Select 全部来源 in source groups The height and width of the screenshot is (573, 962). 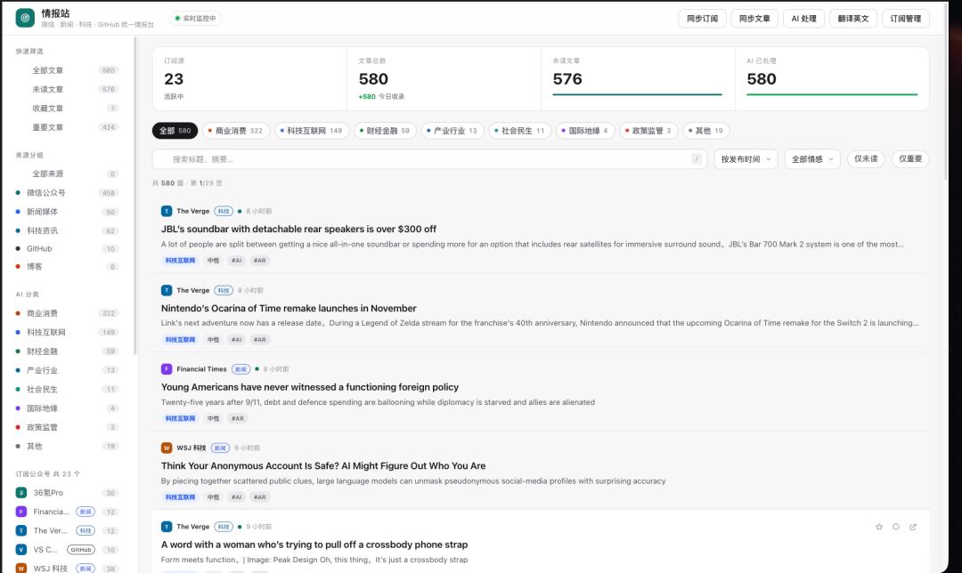point(68,174)
